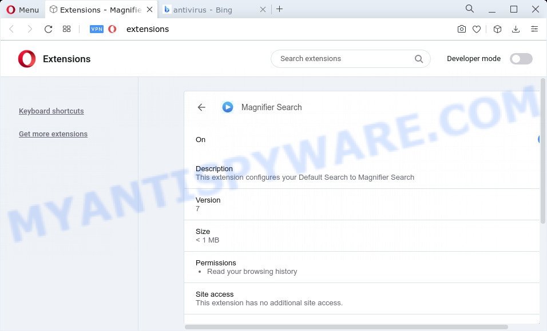Click the Magnifier Search extension icon
Screen dimensions: 547x331
click(x=228, y=107)
